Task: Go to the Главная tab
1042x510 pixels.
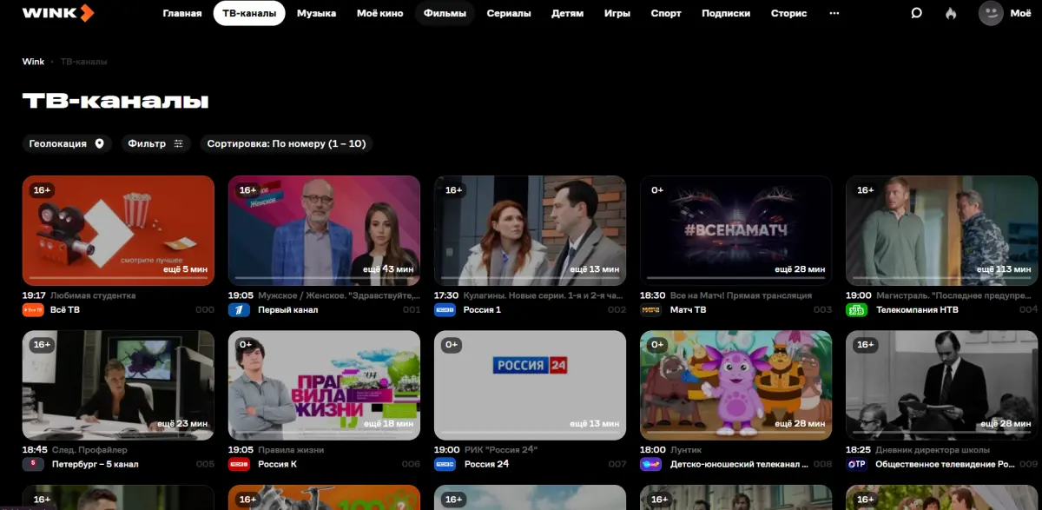Action: click(x=182, y=13)
